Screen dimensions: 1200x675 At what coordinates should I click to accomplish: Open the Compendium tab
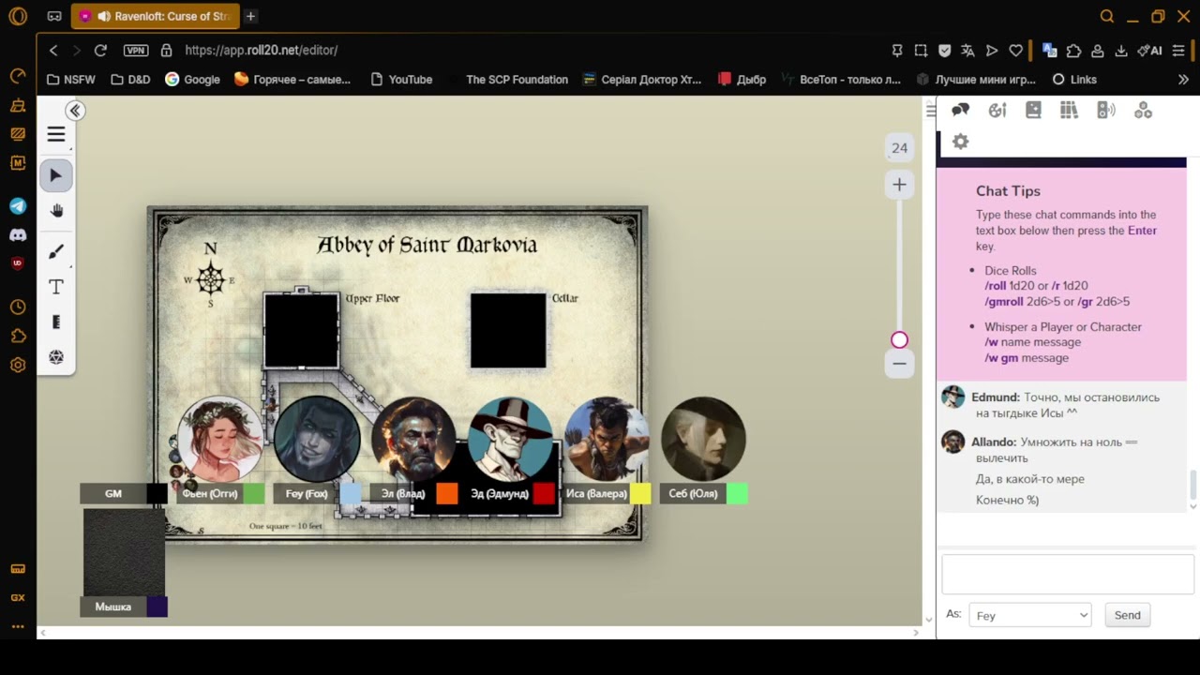click(x=1069, y=111)
